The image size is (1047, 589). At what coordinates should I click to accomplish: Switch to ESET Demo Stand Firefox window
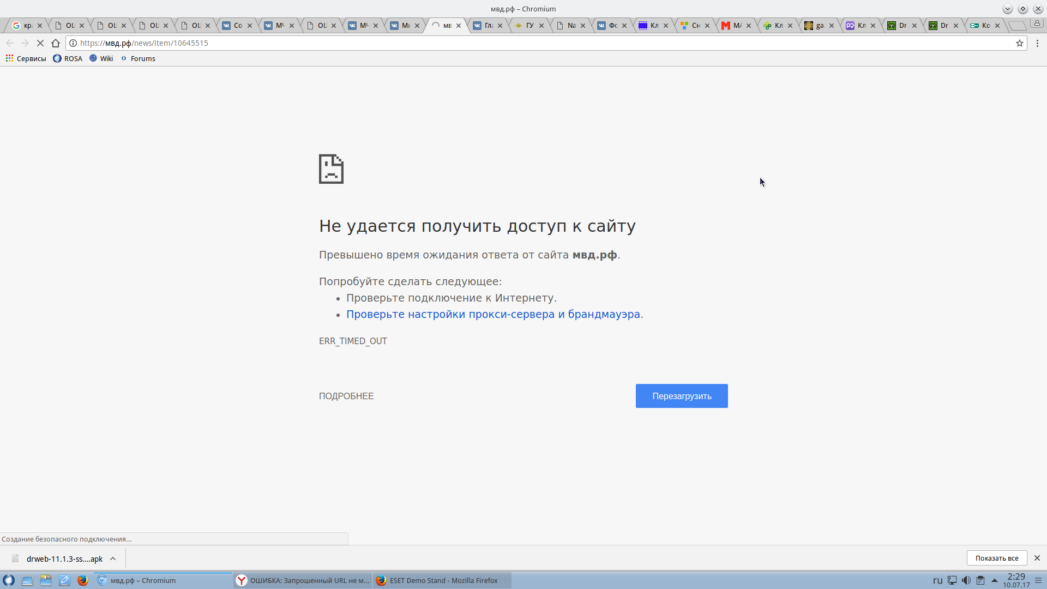point(442,580)
